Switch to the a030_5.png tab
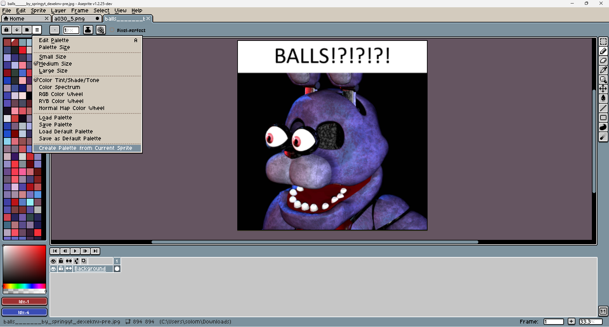The width and height of the screenshot is (609, 327). coord(76,19)
